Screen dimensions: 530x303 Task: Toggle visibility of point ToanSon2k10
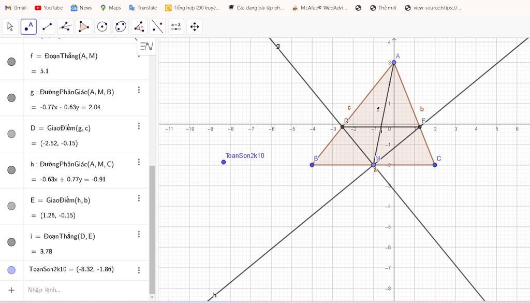11,270
